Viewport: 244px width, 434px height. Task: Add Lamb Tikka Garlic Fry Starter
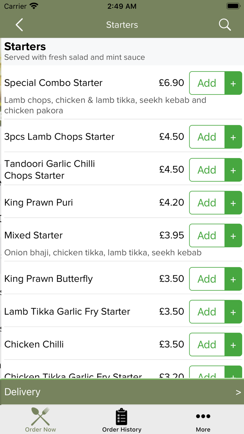click(x=215, y=312)
